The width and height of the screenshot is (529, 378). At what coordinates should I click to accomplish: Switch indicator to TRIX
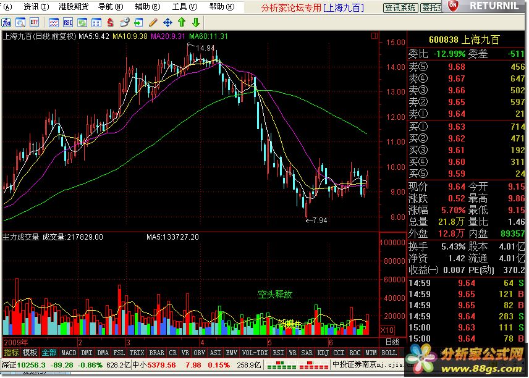(137, 353)
